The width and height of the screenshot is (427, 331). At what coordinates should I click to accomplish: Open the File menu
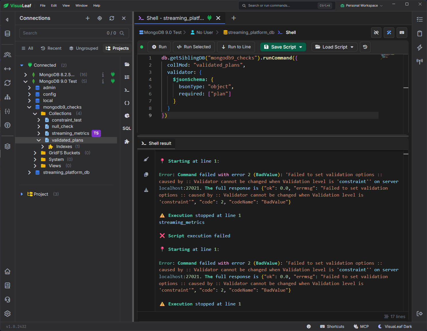coord(43,5)
